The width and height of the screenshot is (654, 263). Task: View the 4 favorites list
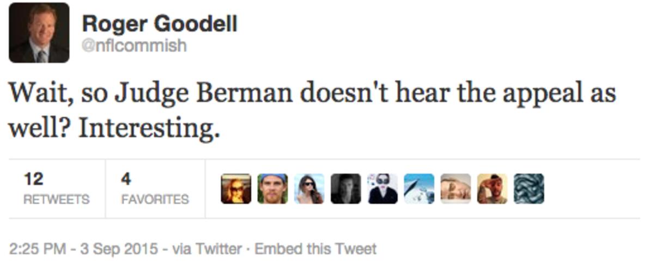click(x=155, y=189)
